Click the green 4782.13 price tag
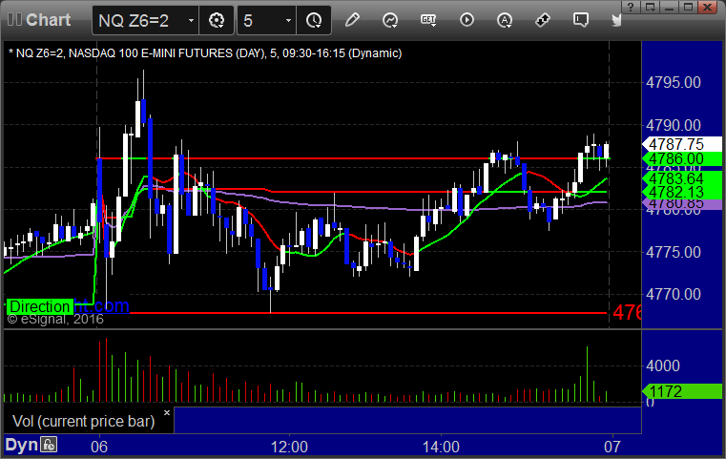 (681, 192)
